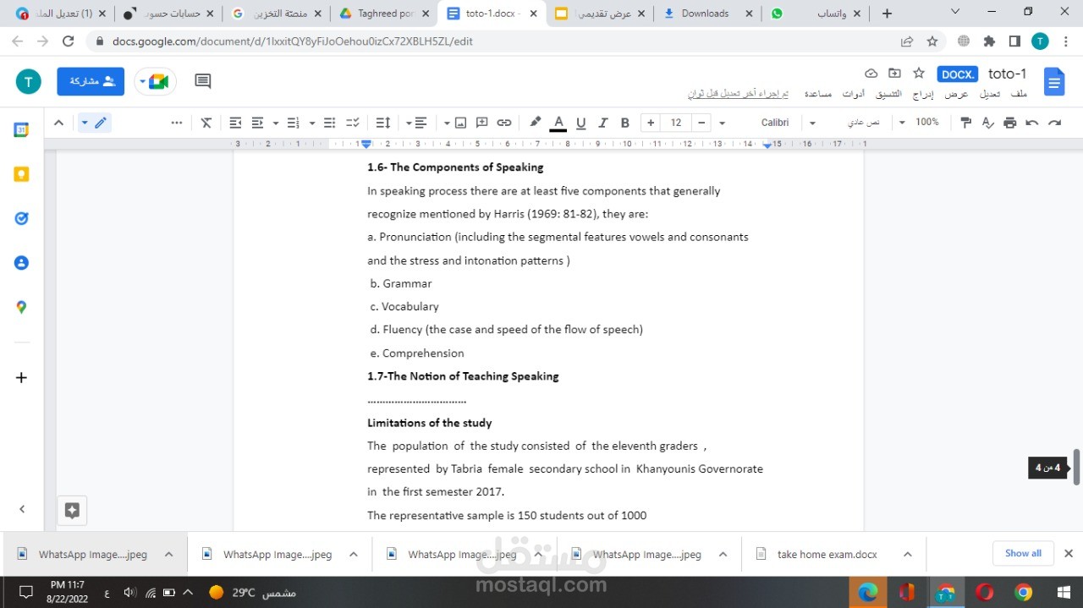Open the highlight color pen

click(535, 123)
